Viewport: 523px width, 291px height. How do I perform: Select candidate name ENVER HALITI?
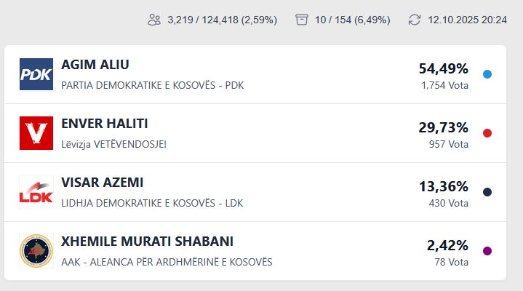pos(105,124)
